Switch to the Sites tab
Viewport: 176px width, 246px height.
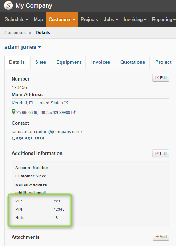tap(41, 62)
